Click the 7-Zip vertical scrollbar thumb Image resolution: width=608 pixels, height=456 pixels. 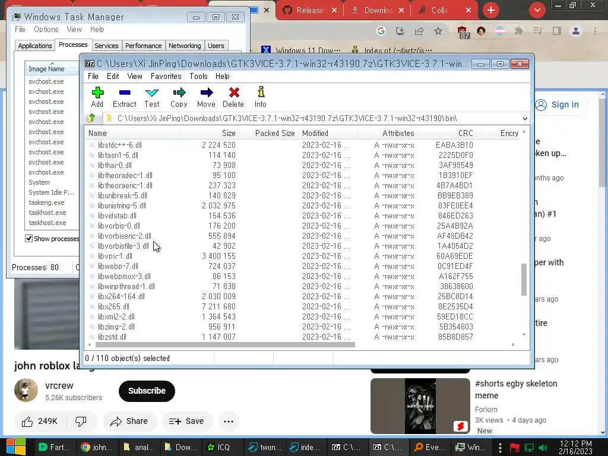click(524, 279)
